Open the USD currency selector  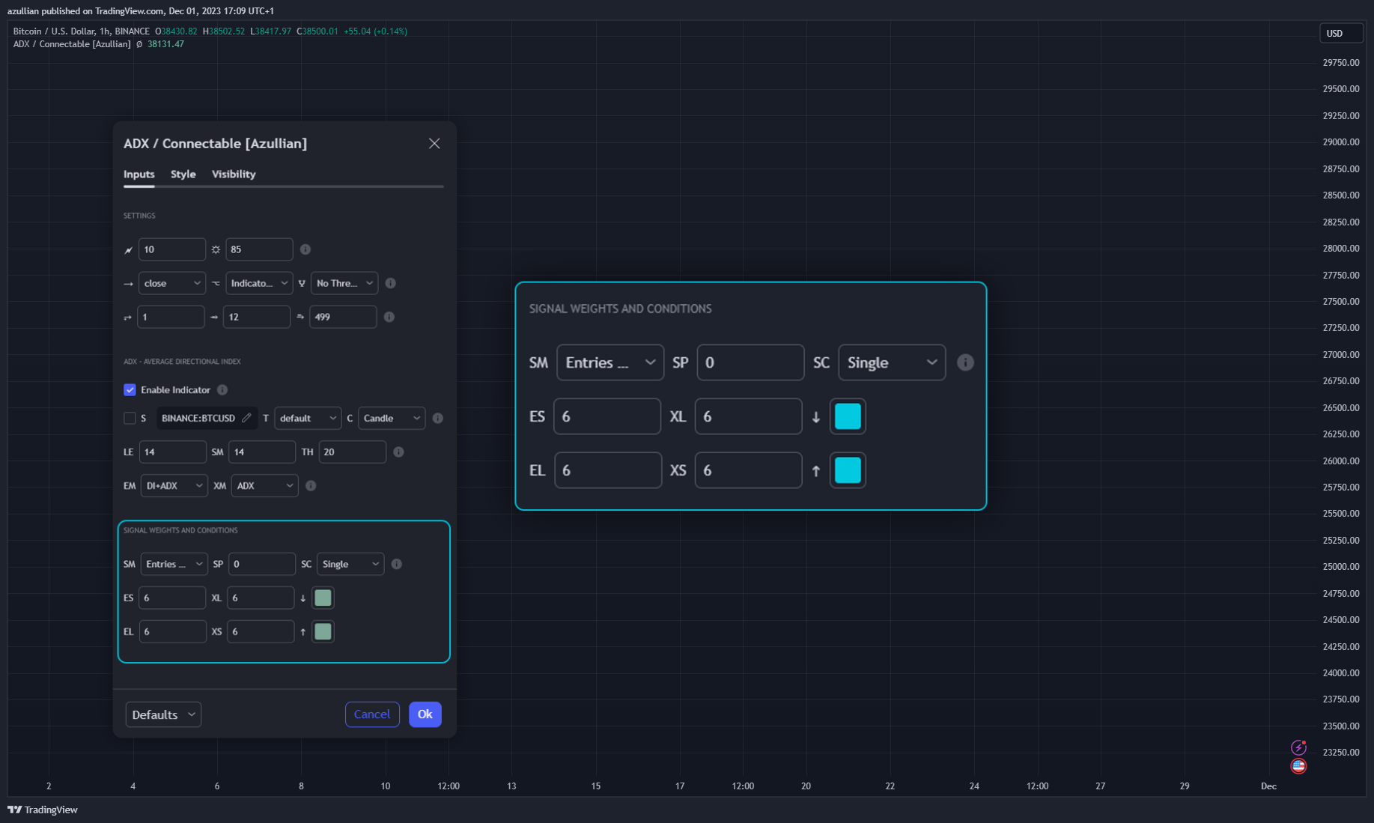(x=1340, y=33)
